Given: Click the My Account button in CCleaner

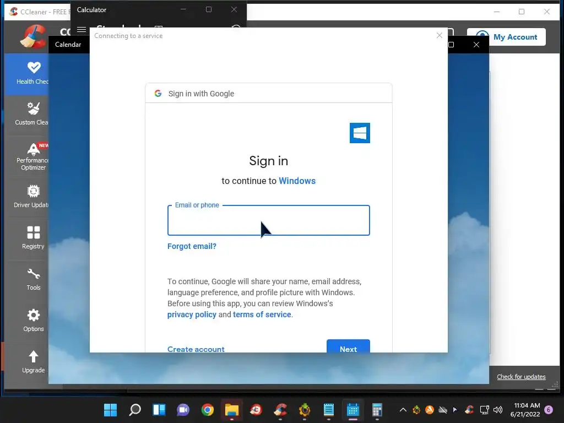Looking at the screenshot, I should tap(506, 37).
